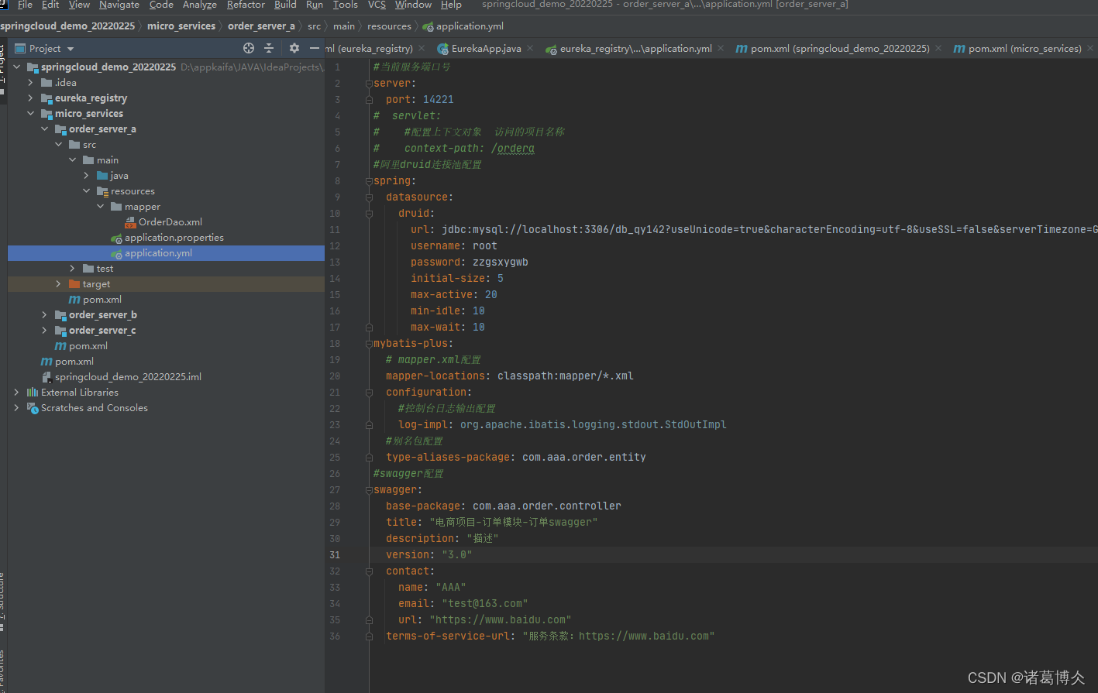Open the Project view dropdown
Viewport: 1098px width, 693px height.
pyautogui.click(x=71, y=49)
